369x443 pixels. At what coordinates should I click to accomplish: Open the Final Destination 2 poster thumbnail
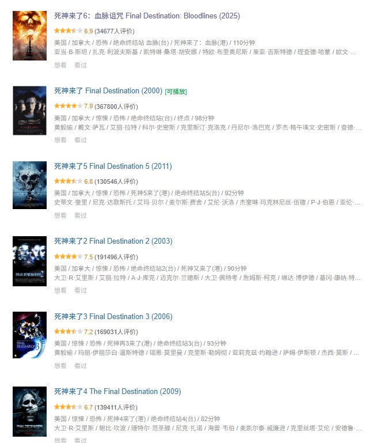(x=29, y=261)
